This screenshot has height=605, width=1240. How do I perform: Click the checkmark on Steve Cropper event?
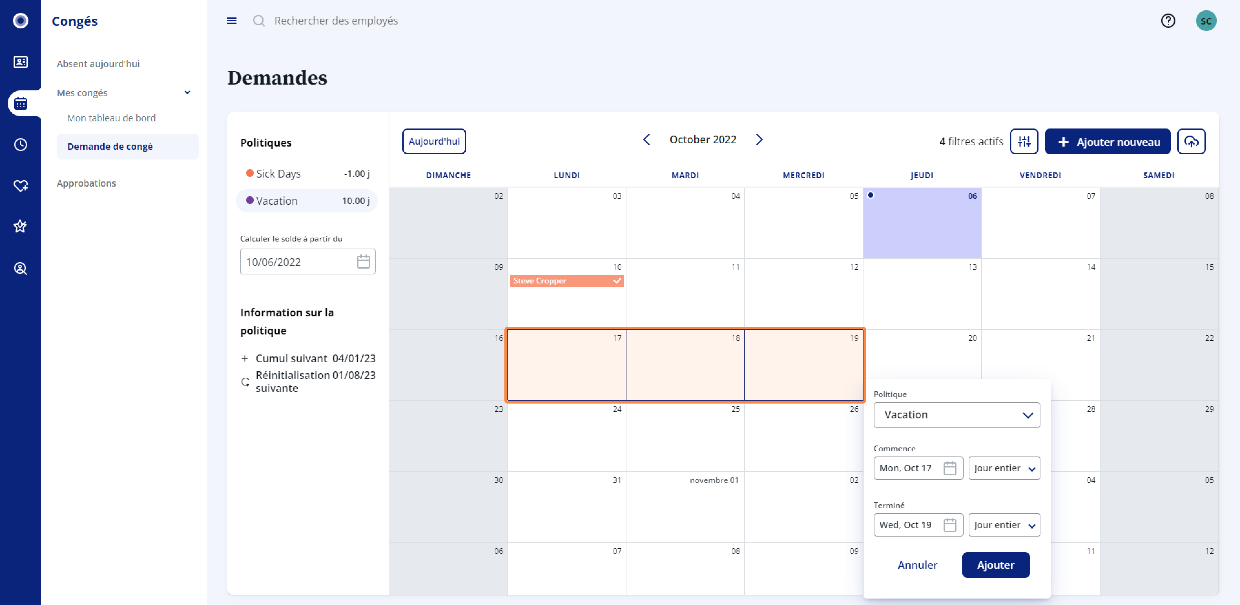(617, 281)
